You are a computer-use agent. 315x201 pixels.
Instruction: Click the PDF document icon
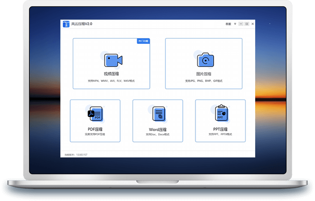click(x=95, y=114)
